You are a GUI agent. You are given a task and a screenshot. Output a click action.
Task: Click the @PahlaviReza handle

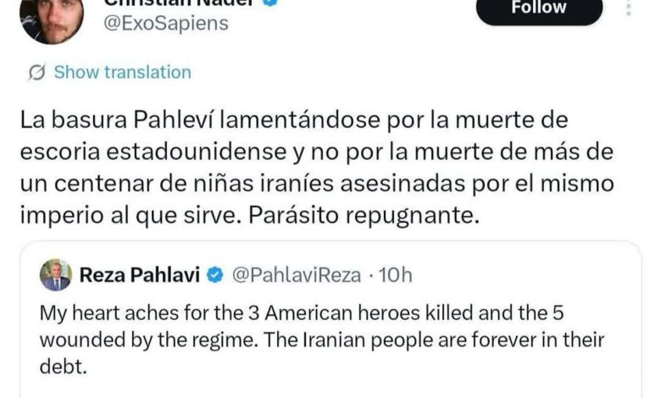point(297,275)
